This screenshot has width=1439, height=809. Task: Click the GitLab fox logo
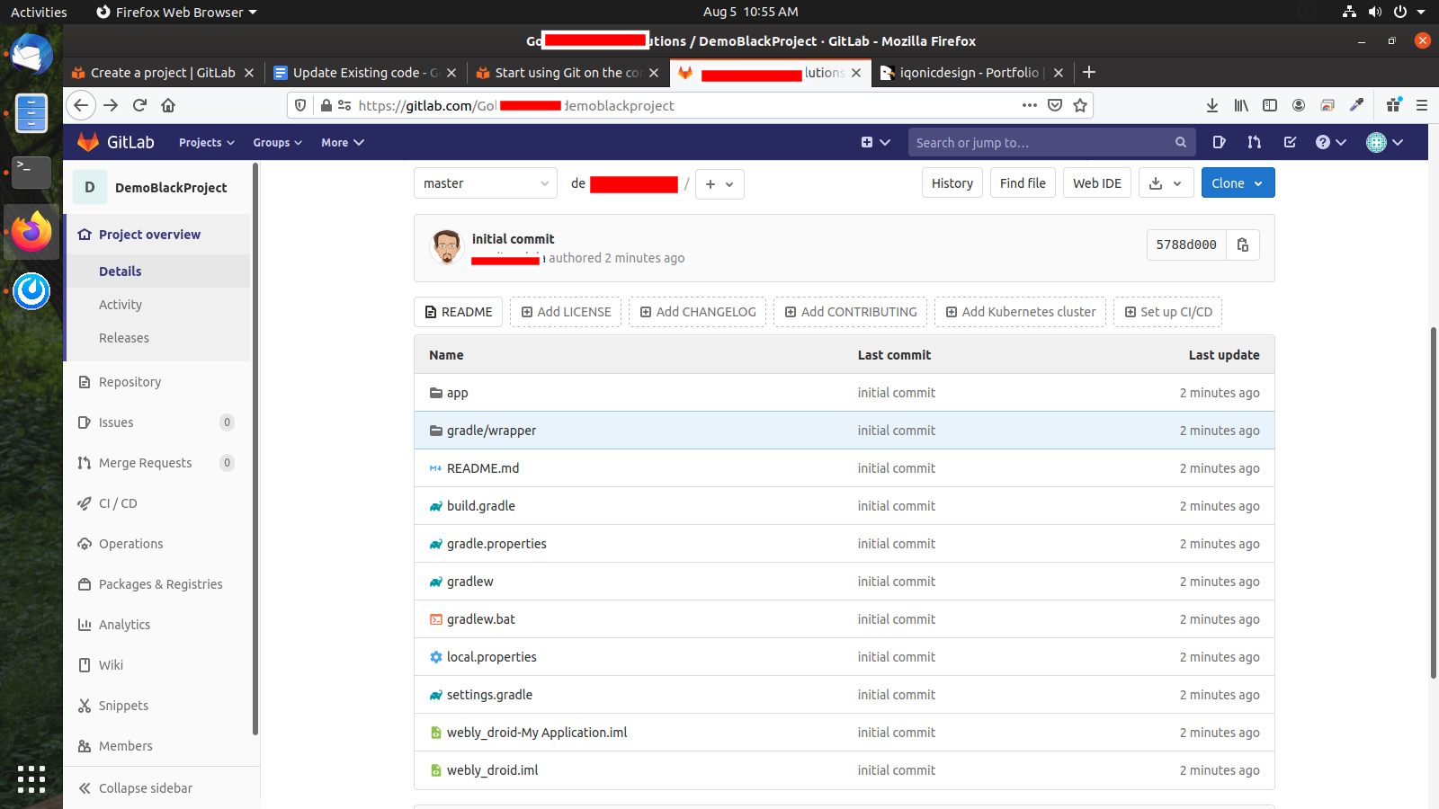88,142
